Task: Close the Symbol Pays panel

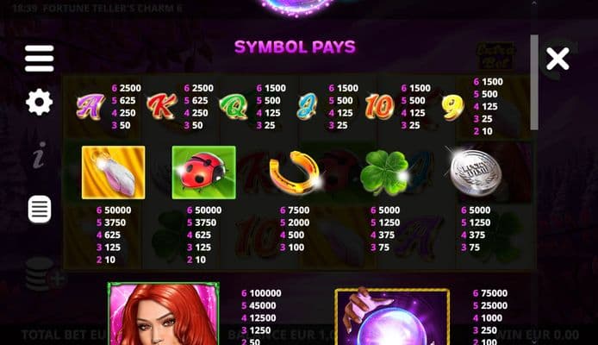Action: point(558,59)
